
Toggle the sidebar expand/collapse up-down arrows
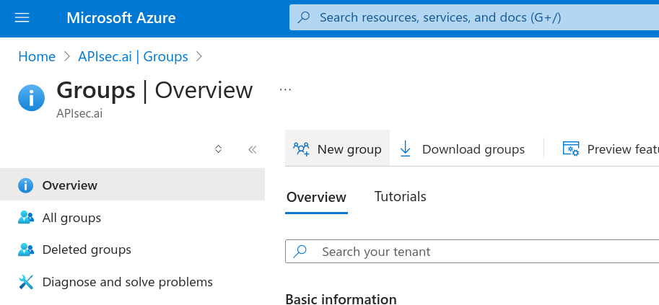(x=218, y=149)
